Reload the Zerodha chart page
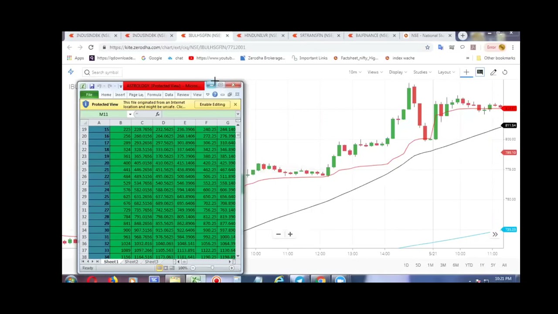The height and width of the screenshot is (314, 558). (x=91, y=47)
